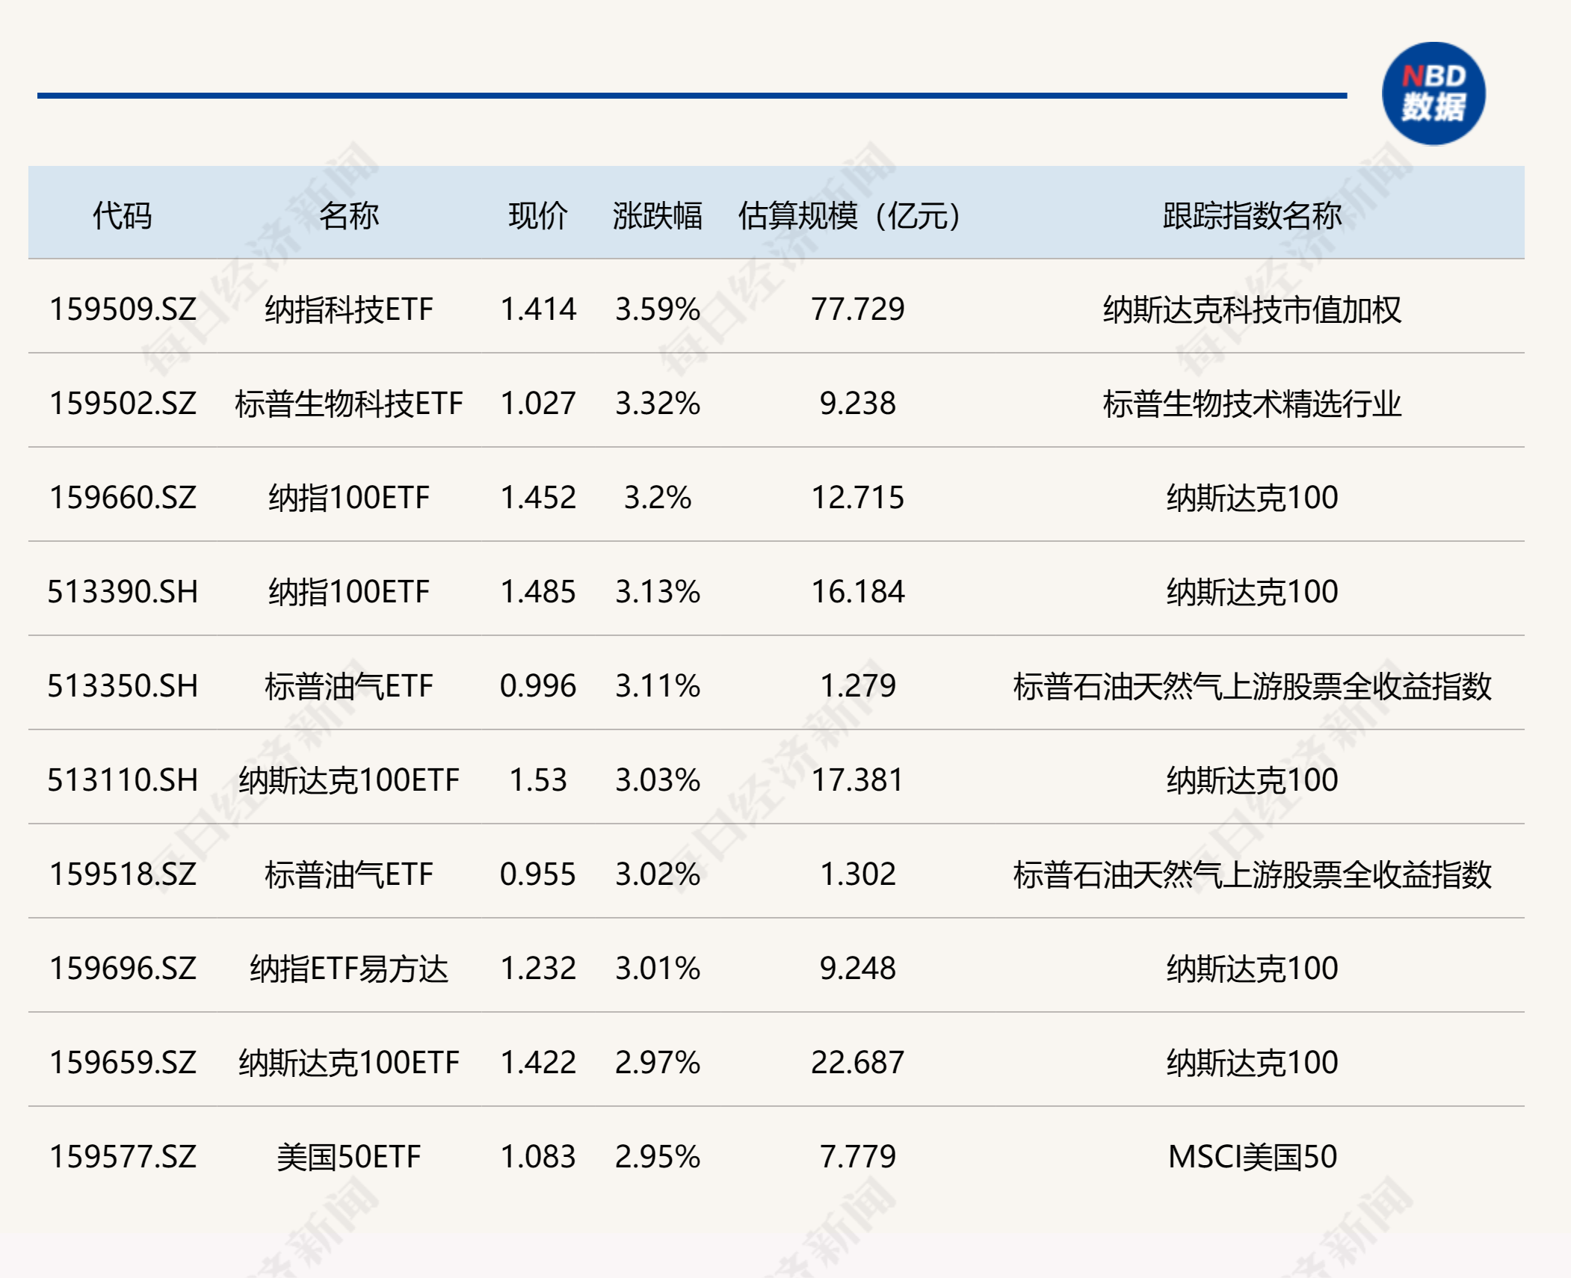Click the 3.11% change value

coord(657,686)
